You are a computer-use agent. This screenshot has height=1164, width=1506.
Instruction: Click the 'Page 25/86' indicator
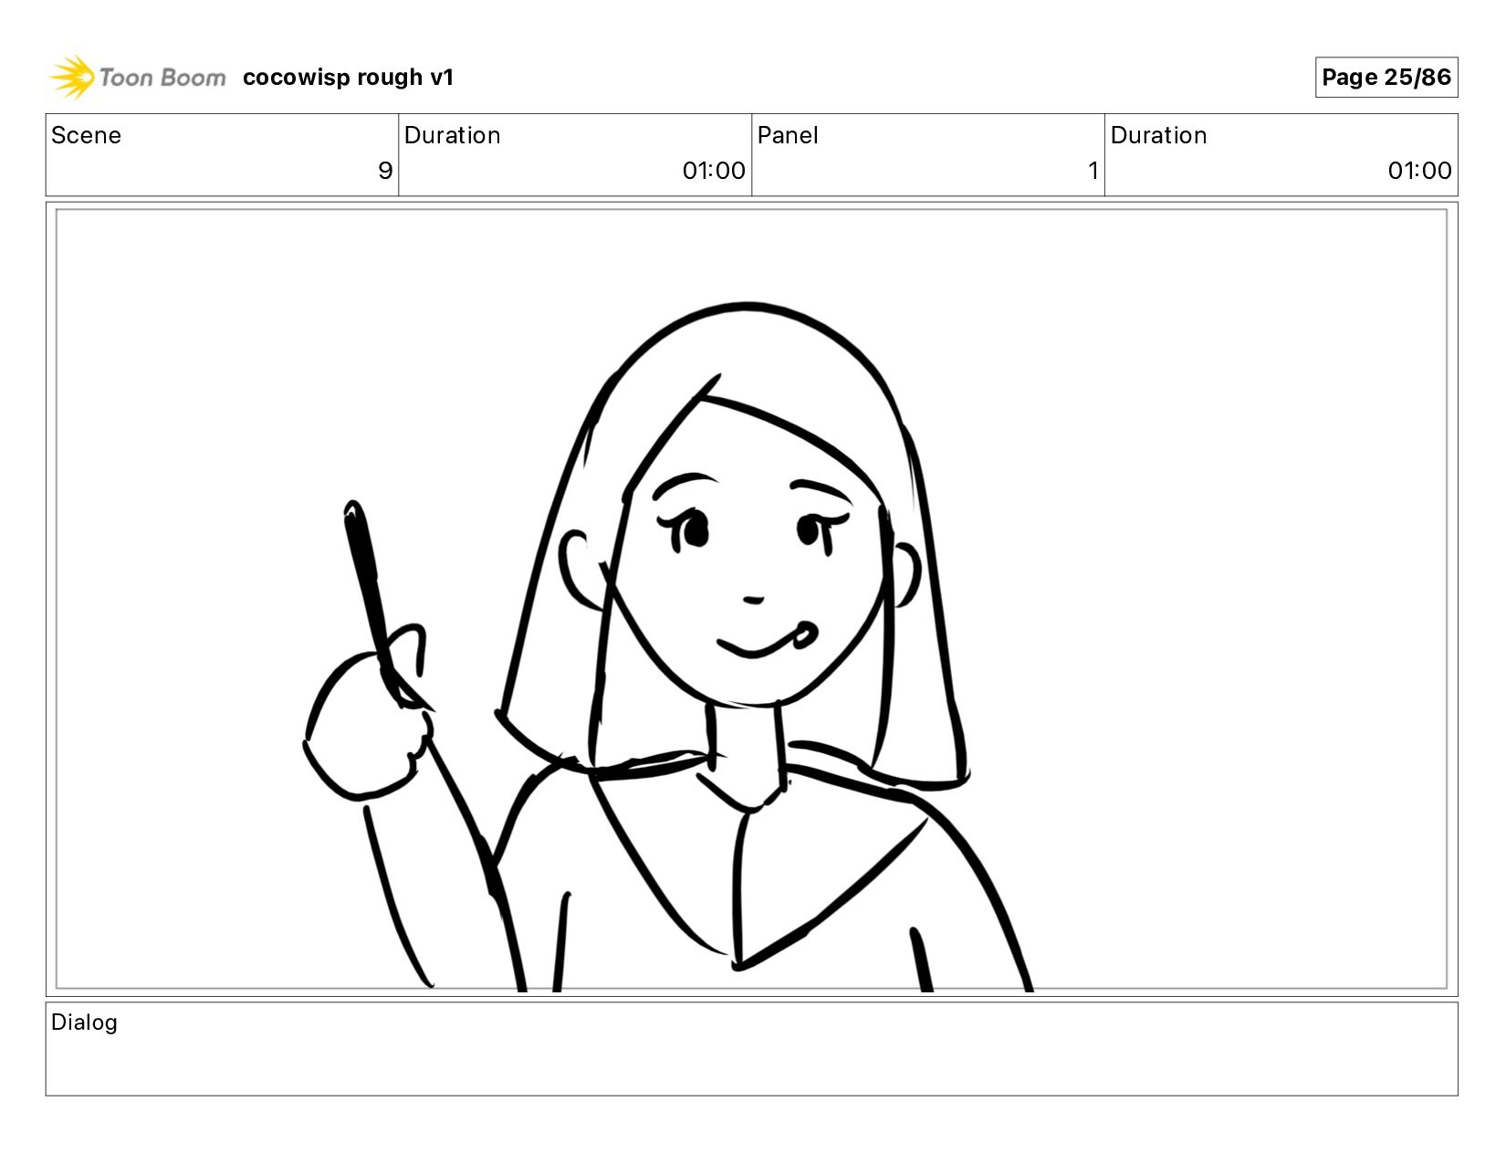(1386, 78)
